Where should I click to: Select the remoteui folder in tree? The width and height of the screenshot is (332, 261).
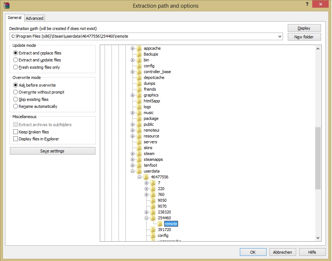coord(151,130)
